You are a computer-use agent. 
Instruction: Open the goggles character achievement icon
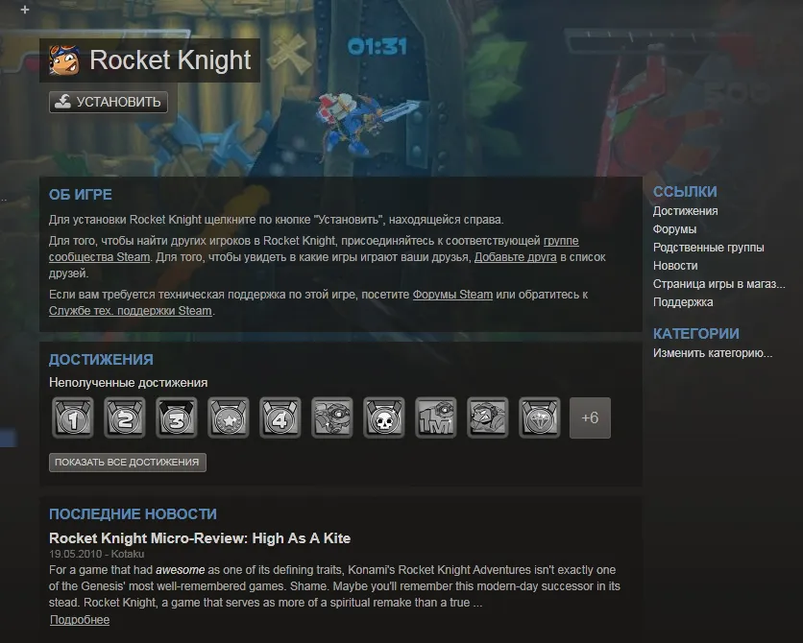[331, 417]
